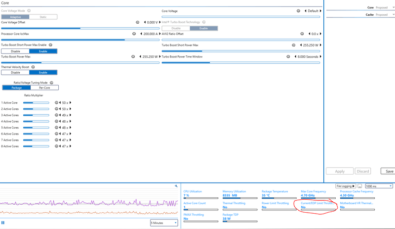Pause the monitoring graph

click(3, 223)
